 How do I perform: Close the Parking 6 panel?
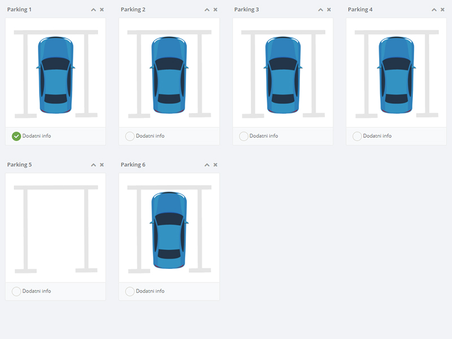point(215,165)
